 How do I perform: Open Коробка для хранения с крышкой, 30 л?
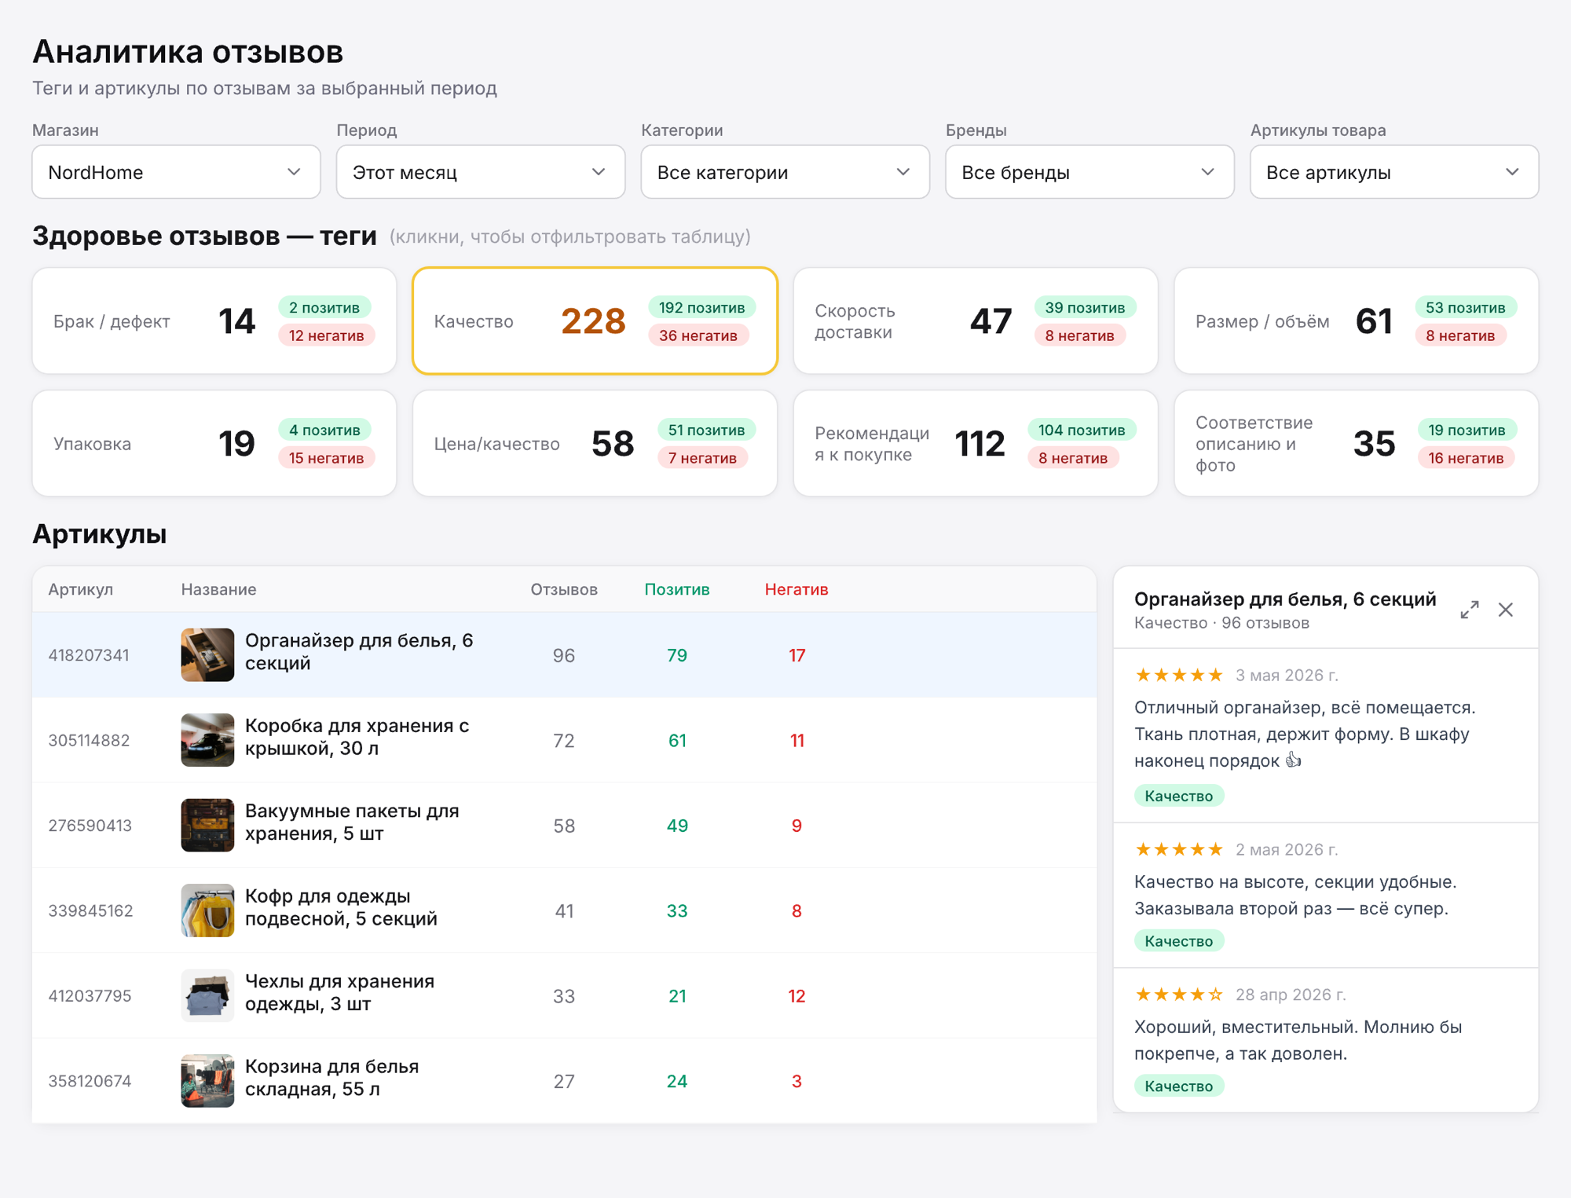[357, 737]
